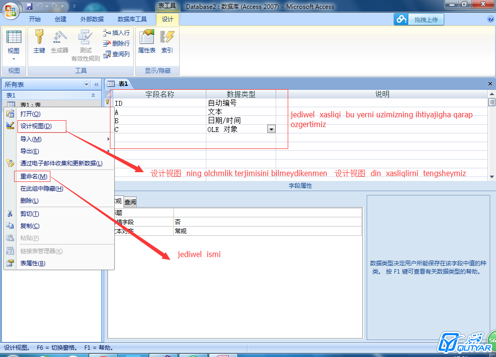Click the cloud 拖拽上传 upload button
Screen dimensions: 496x357
(419, 19)
